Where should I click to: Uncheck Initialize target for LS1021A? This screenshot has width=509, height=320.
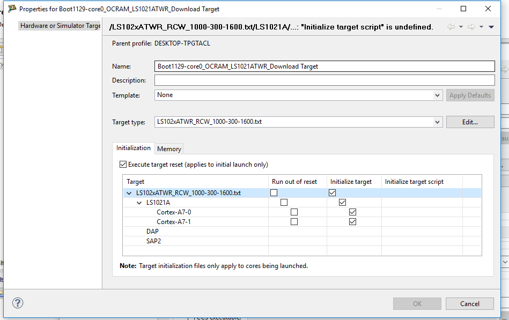click(x=343, y=203)
